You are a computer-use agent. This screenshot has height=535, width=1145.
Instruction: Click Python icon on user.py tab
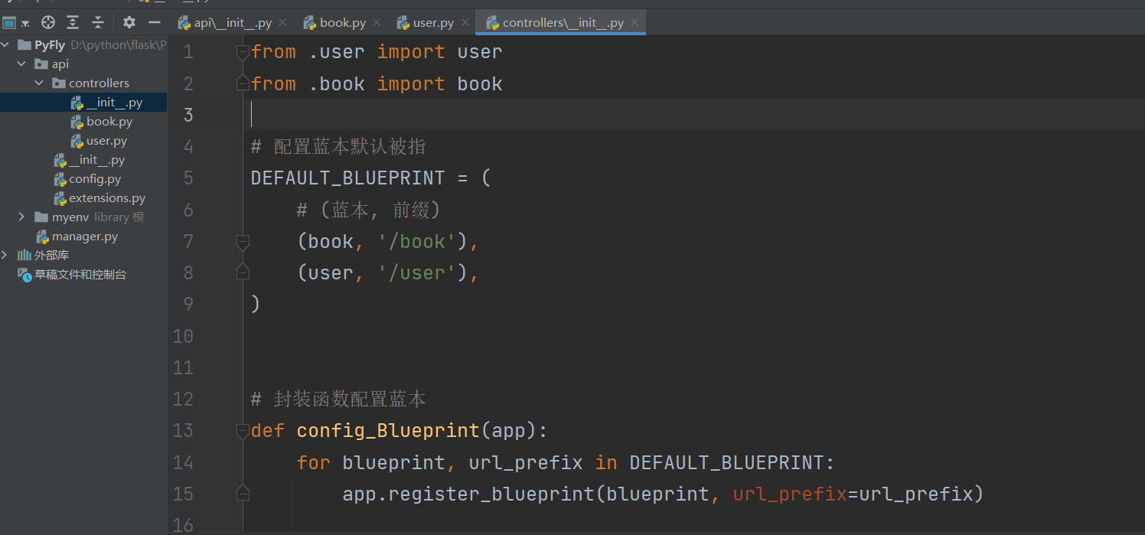pyautogui.click(x=403, y=23)
